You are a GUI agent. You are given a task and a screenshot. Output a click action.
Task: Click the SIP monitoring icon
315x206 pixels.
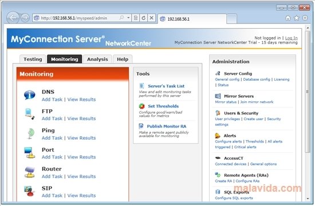click(30, 191)
